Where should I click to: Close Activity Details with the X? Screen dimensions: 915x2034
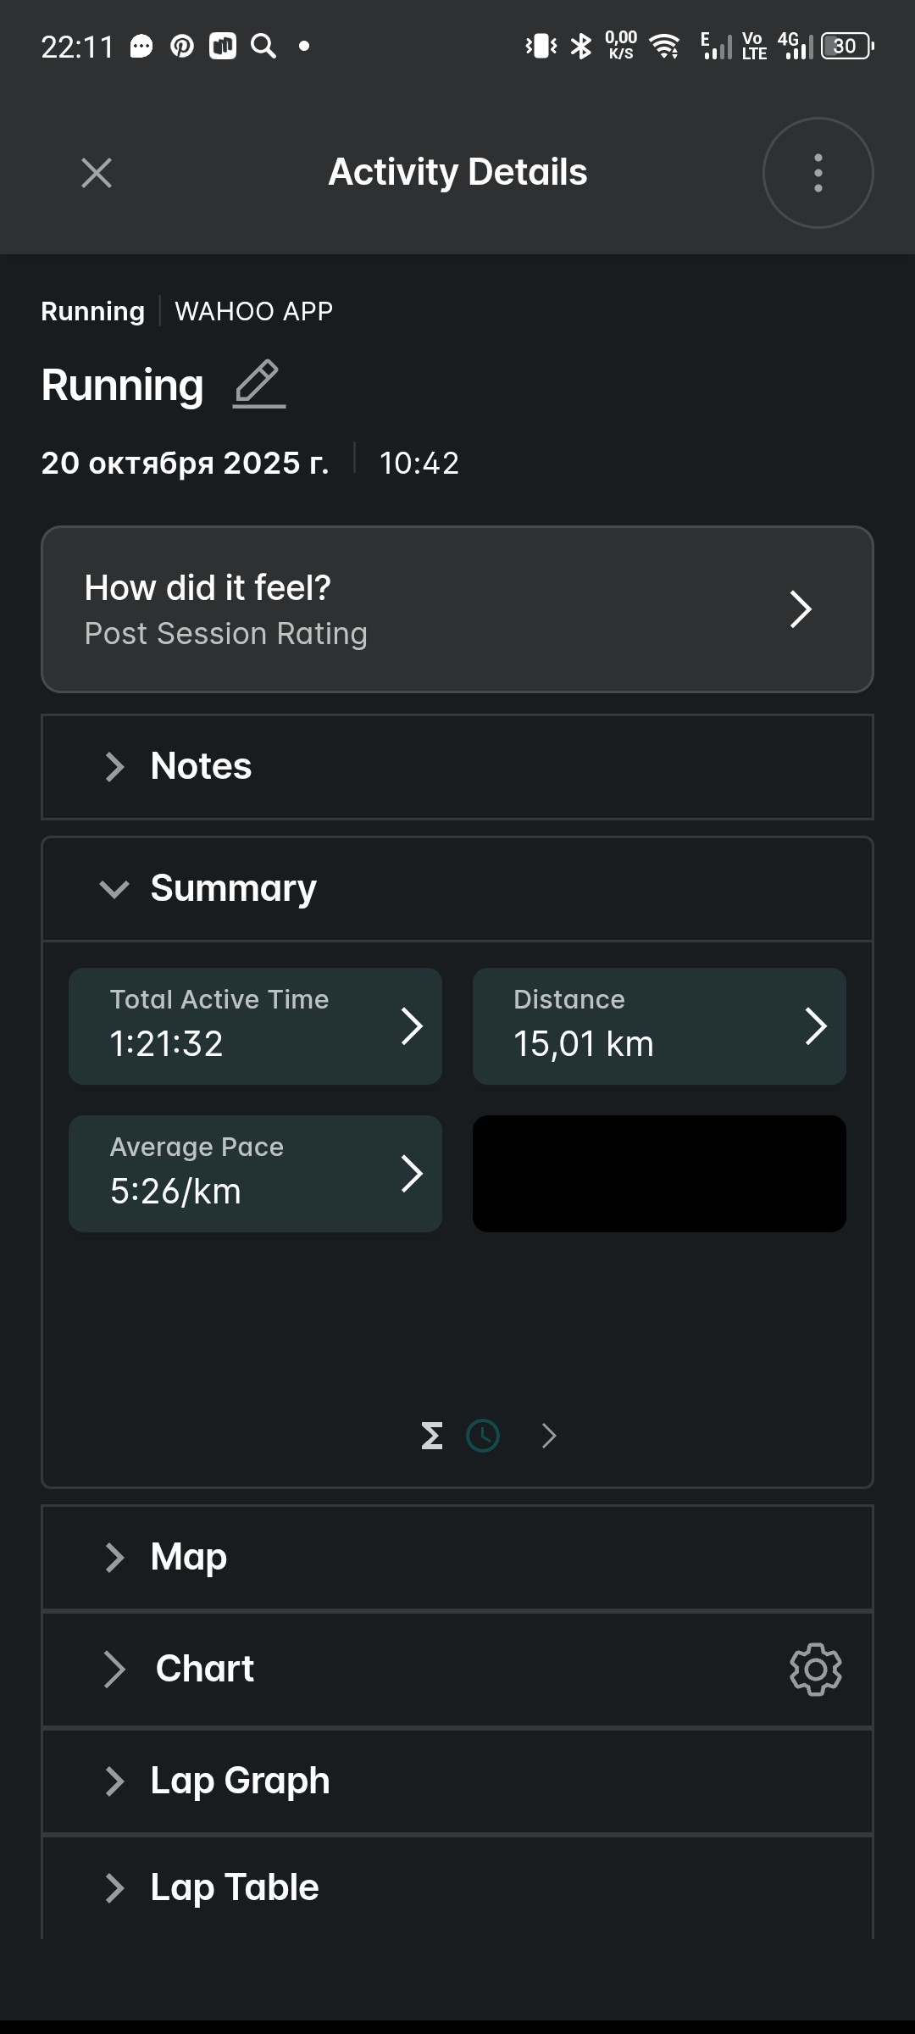[97, 173]
